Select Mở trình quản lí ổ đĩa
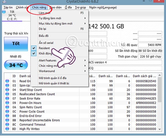This screenshot has height=138, width=166. coord(53,78)
